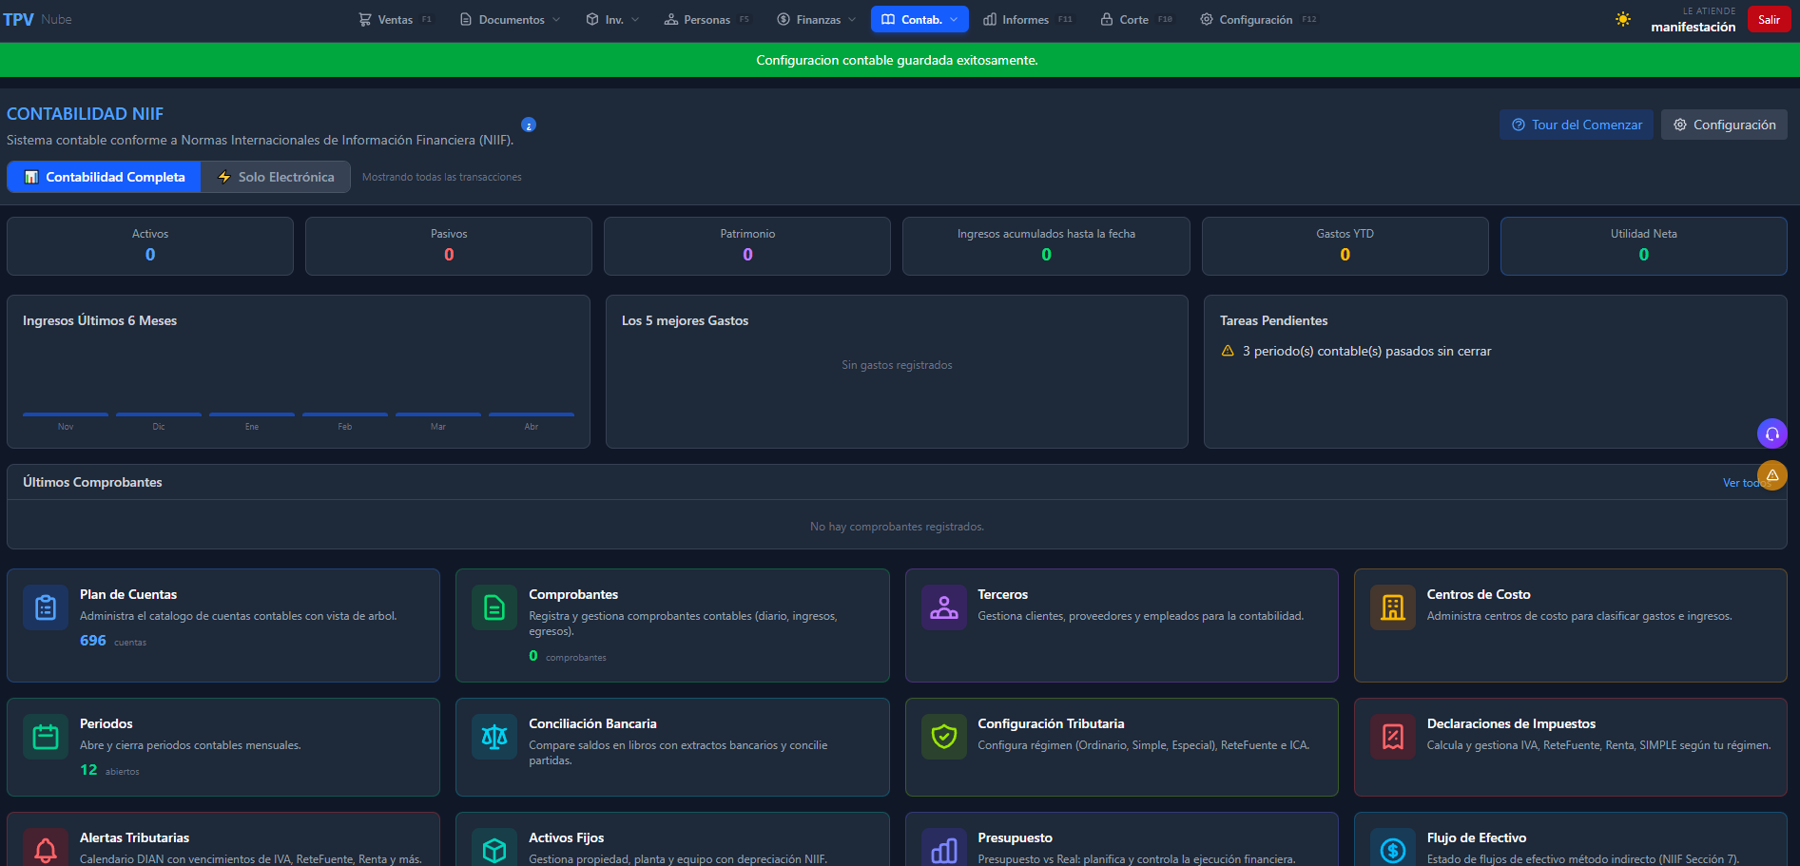This screenshot has height=866, width=1800.
Task: Expand the Inv. dropdown menu
Action: (612, 20)
